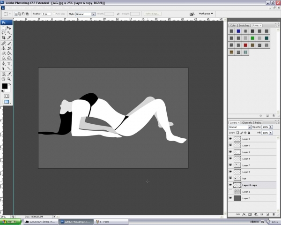281x225 pixels.
Task: Click Add layer style fx icon
Action: point(244,214)
